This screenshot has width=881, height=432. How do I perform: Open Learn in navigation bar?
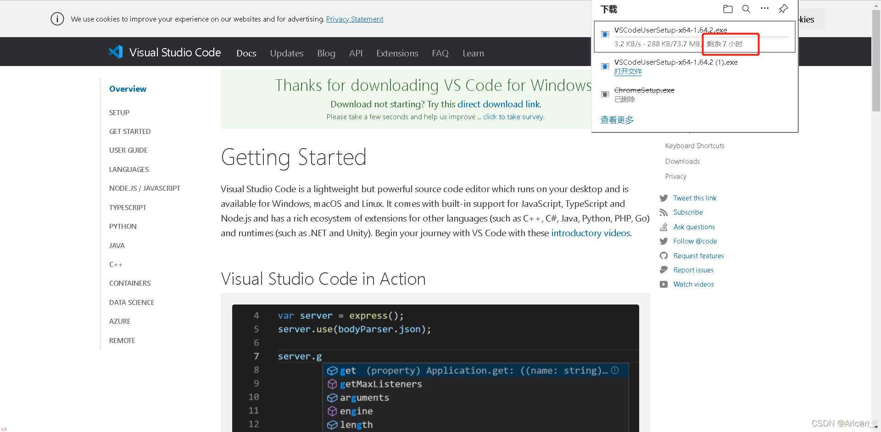pyautogui.click(x=473, y=53)
